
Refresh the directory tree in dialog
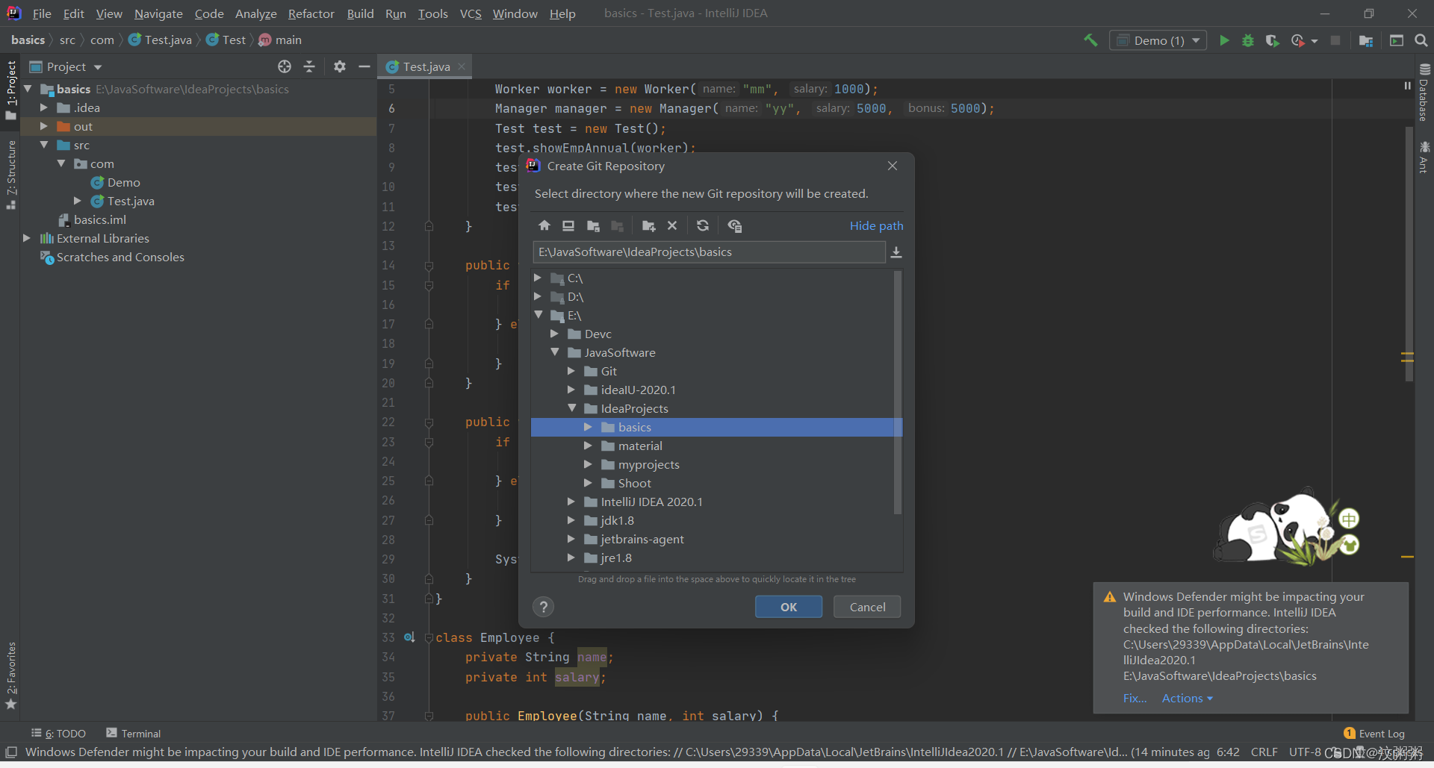703,225
